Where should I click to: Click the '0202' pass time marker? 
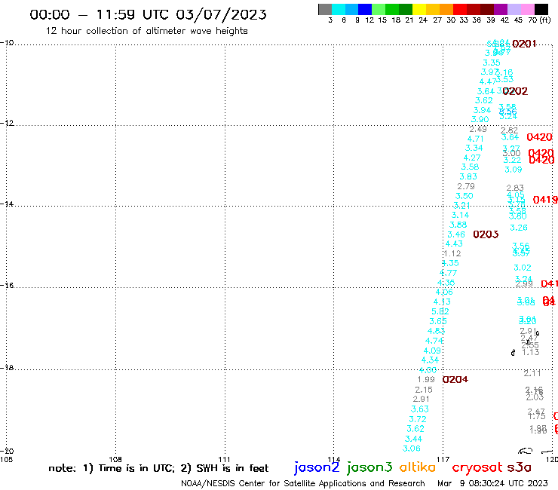pos(515,91)
